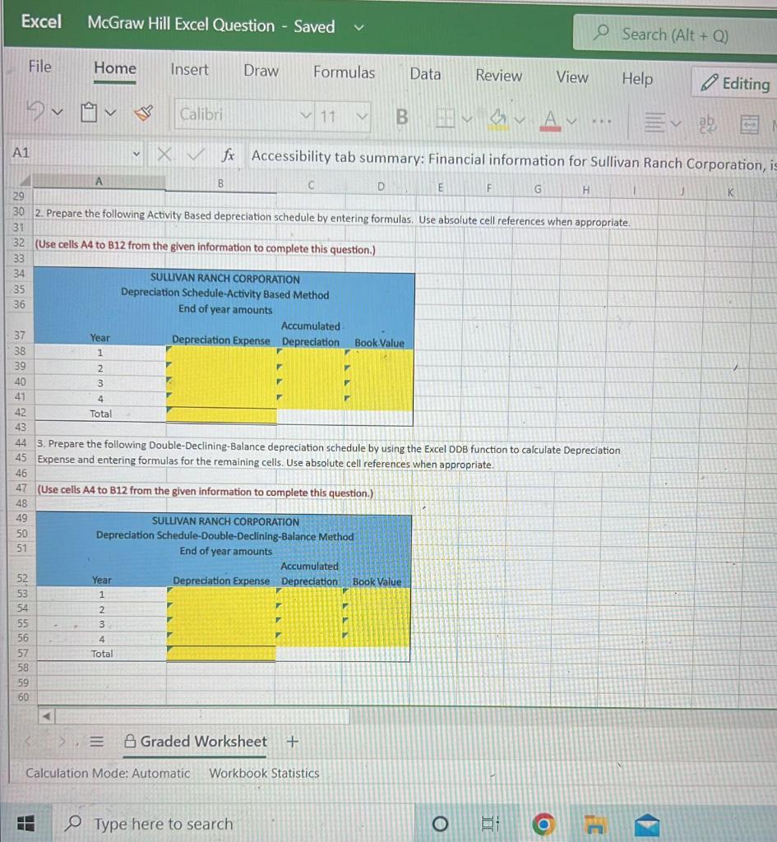Switch to the Draw tab
Screen dimensions: 777x842
tap(261, 71)
